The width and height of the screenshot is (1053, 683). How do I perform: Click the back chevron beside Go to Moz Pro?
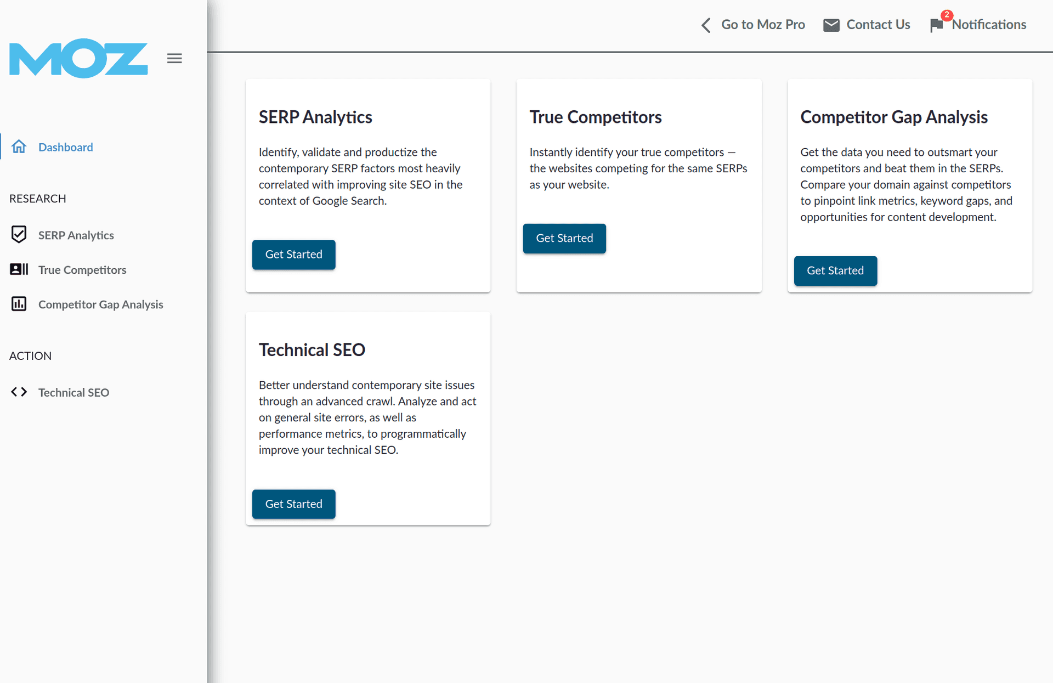[706, 25]
